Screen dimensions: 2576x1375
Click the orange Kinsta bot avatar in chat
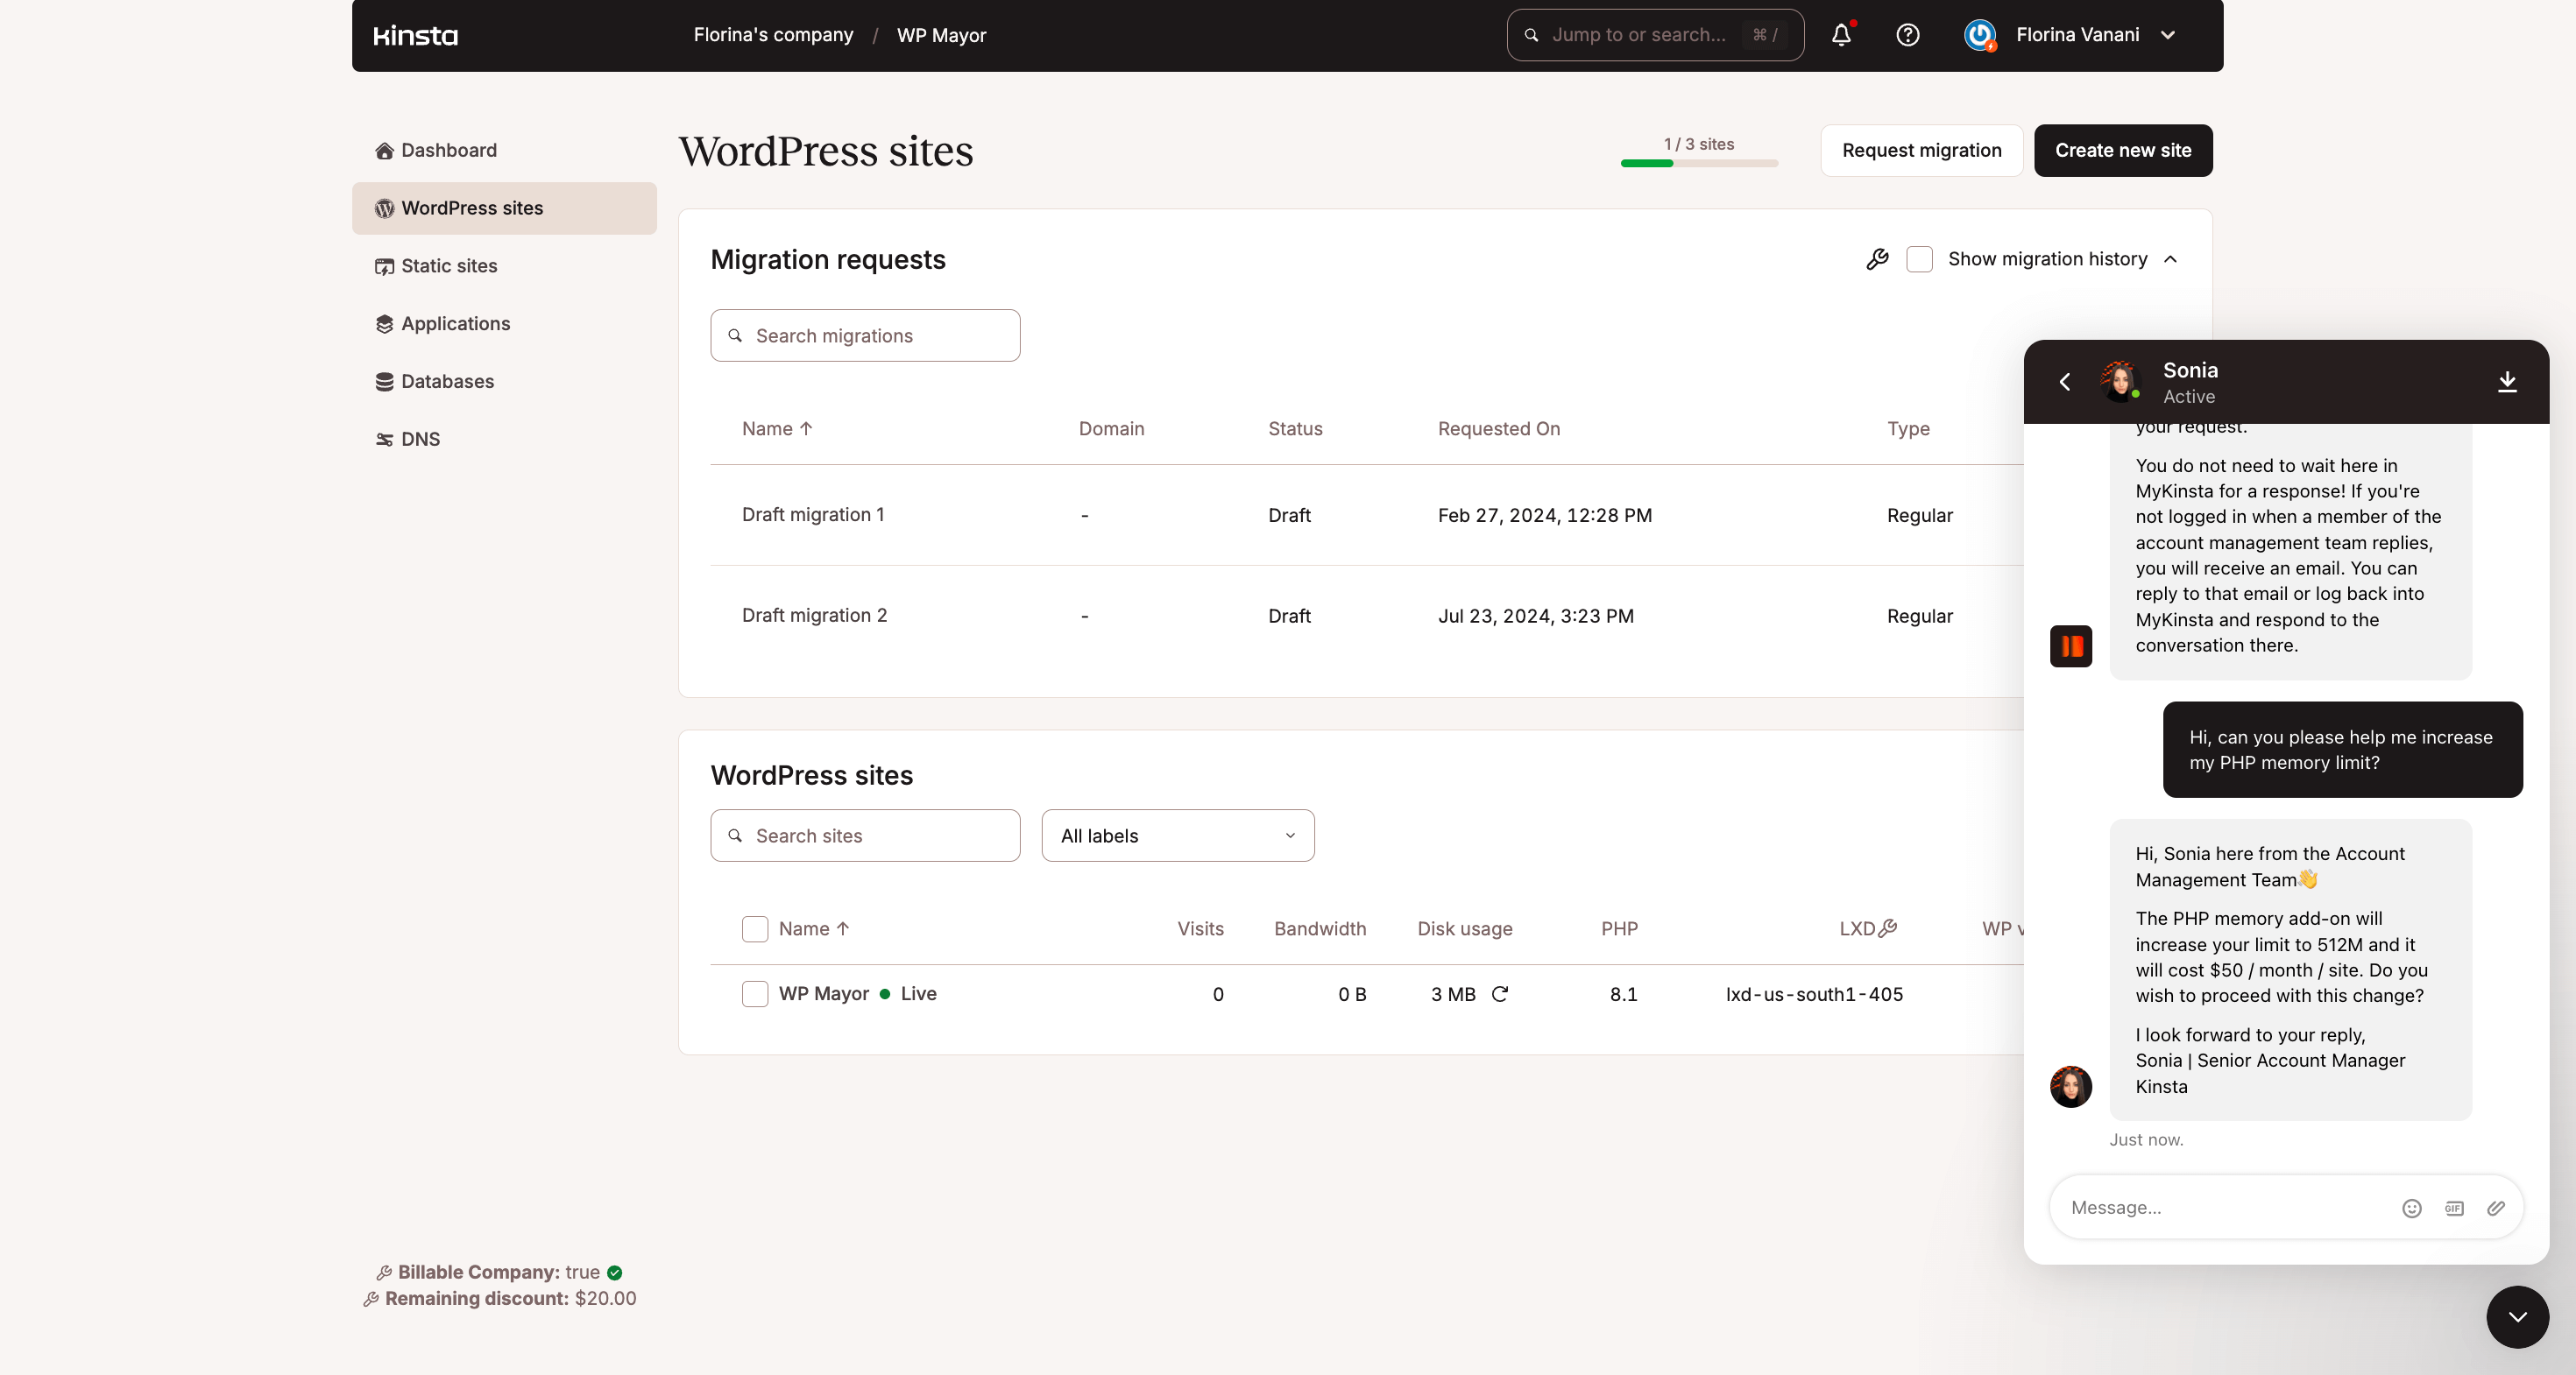tap(2070, 646)
